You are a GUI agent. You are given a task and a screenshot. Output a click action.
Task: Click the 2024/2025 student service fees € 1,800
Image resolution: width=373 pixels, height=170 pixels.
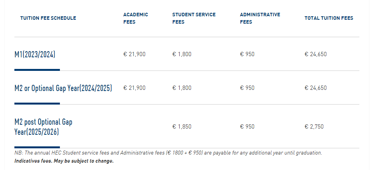pos(182,88)
